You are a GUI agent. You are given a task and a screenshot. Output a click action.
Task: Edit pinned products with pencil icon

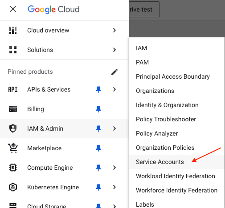[115, 72]
